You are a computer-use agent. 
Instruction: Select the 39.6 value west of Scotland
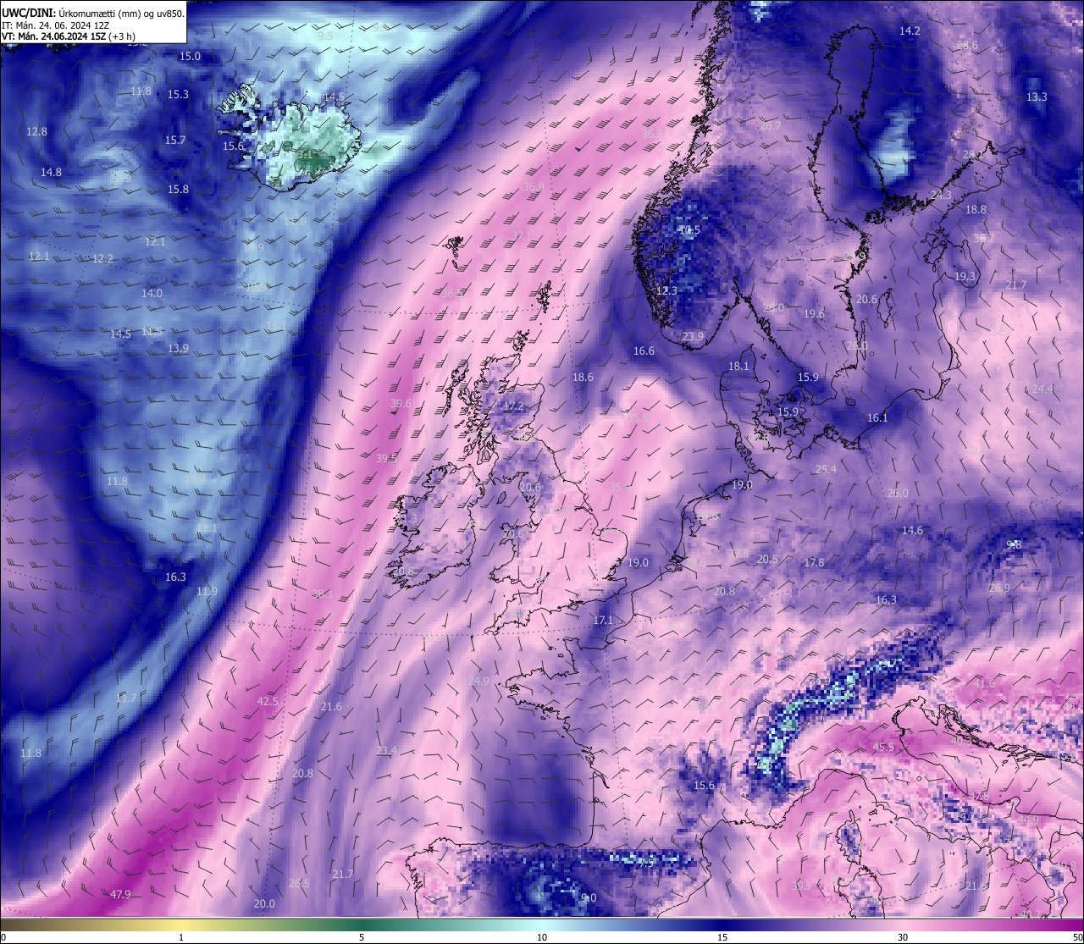point(401,404)
